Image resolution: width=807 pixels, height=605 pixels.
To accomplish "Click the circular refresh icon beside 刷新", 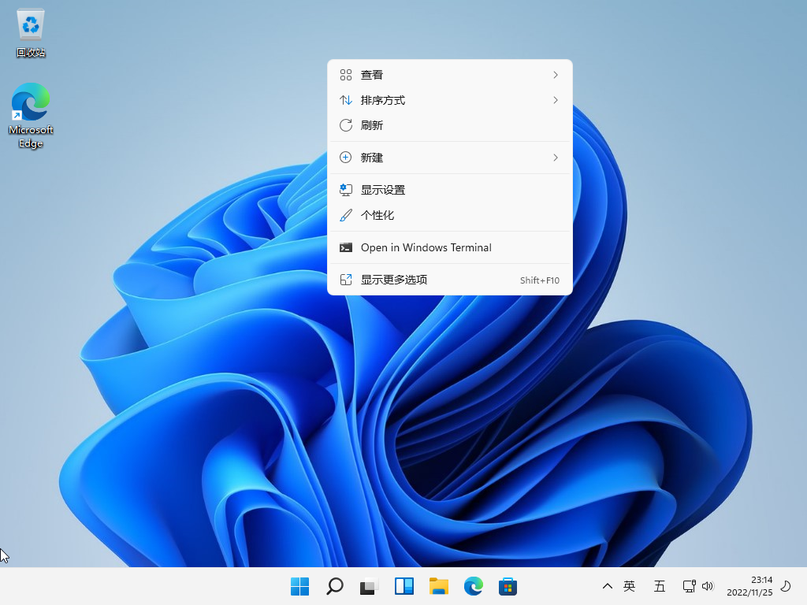I will [x=346, y=125].
